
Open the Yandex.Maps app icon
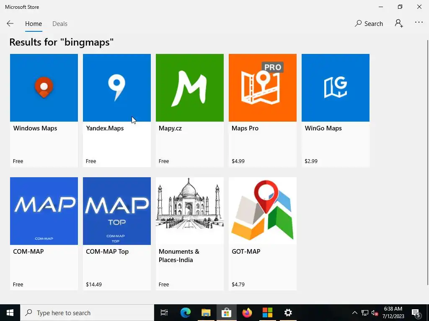tap(117, 88)
